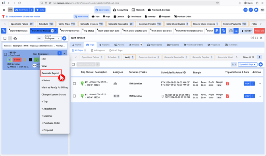The width and height of the screenshot is (266, 156).
Task: Add new work order with plus icon
Action: tap(64, 39)
